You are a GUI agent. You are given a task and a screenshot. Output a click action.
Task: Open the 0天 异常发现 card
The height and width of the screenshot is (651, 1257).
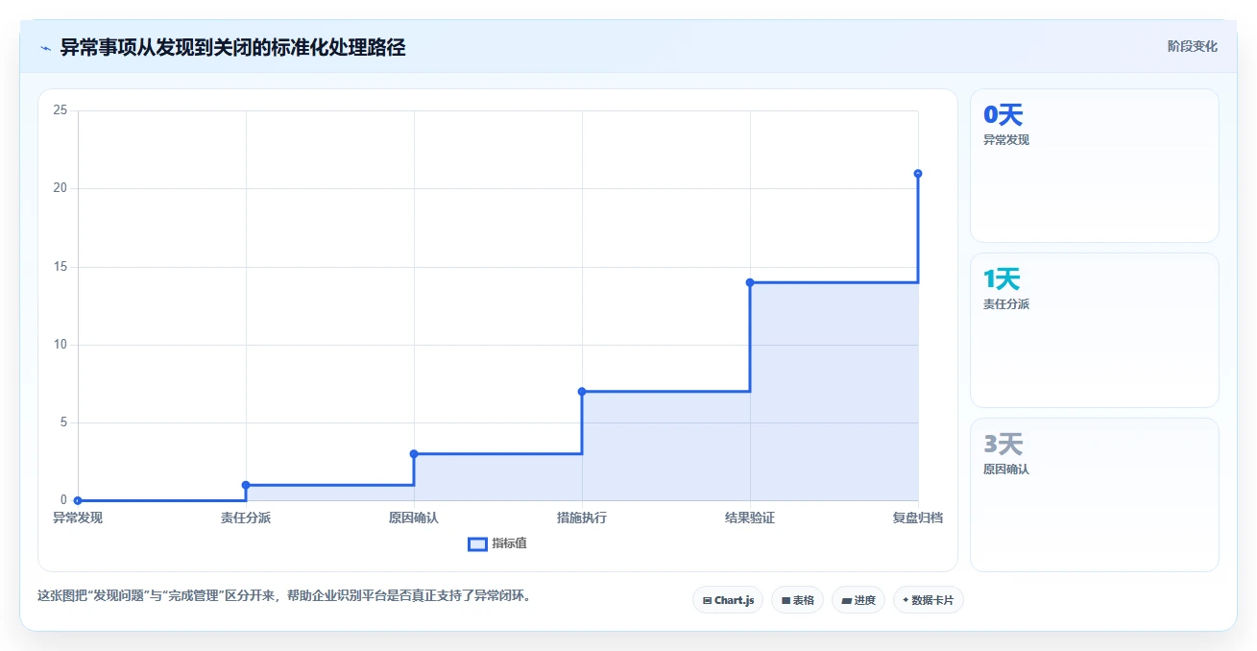pyautogui.click(x=1094, y=165)
